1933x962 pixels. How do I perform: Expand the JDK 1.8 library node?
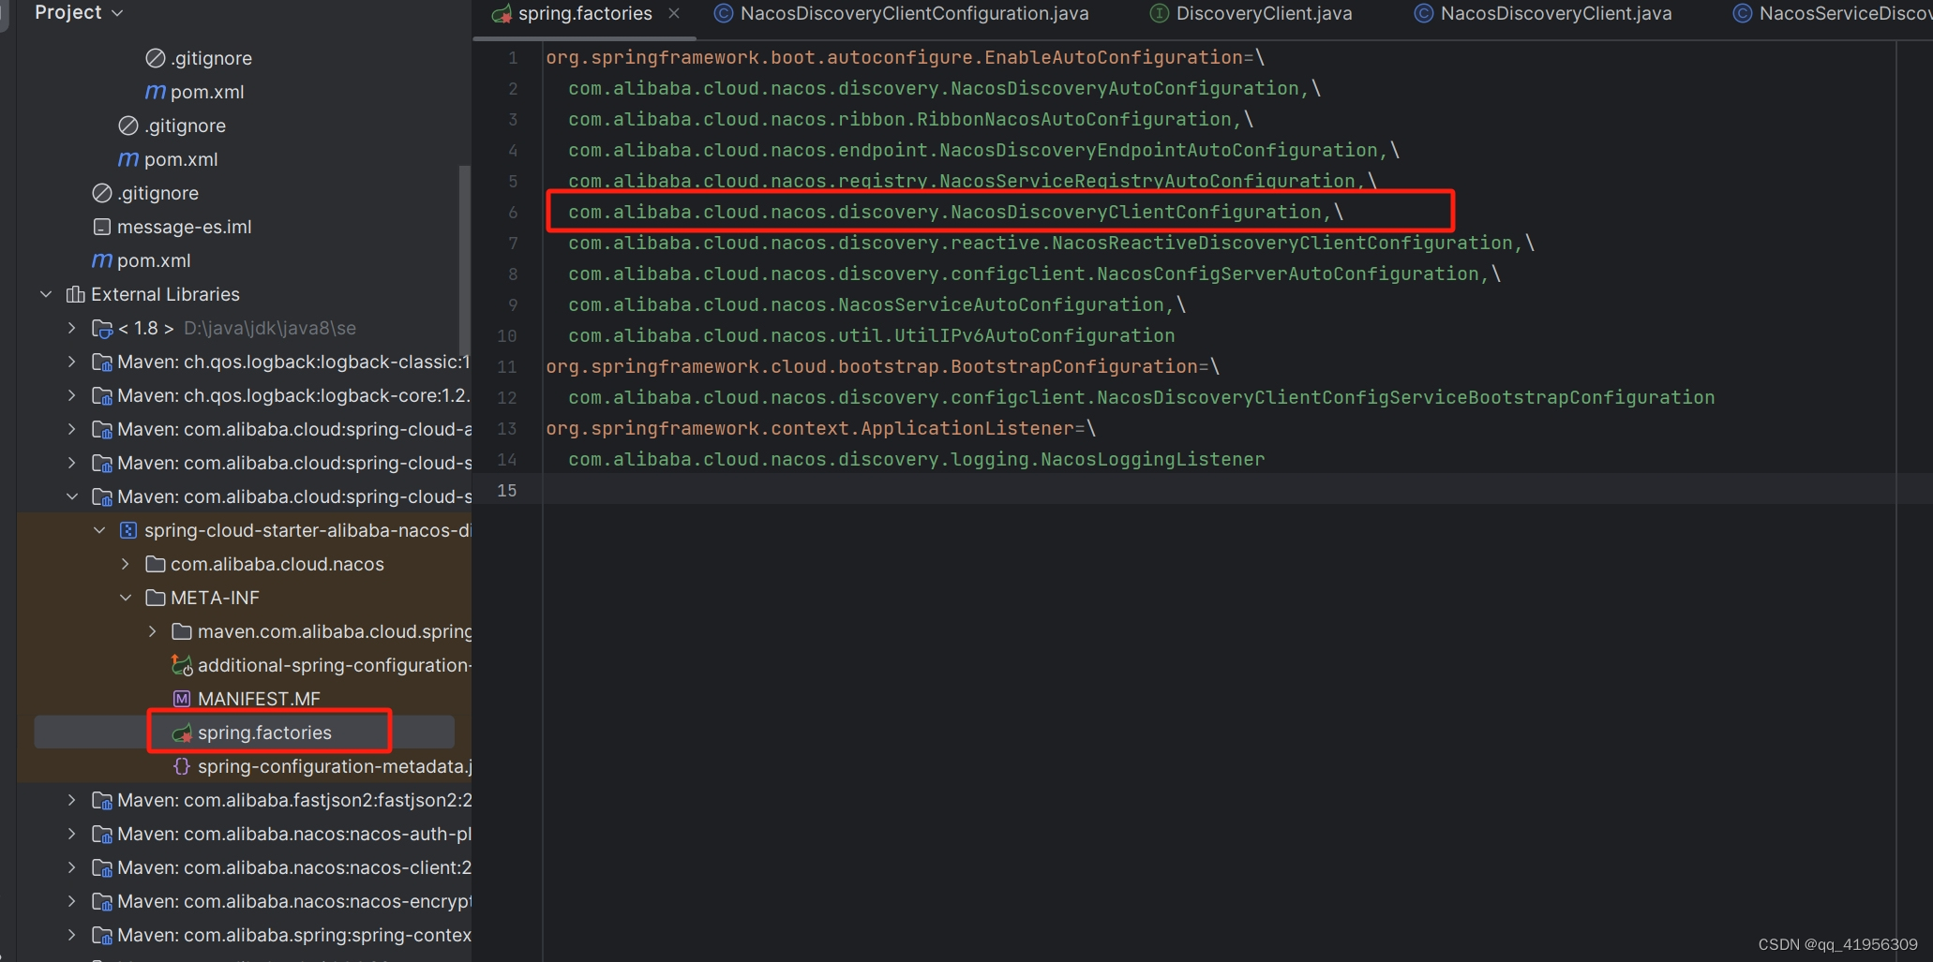click(72, 328)
